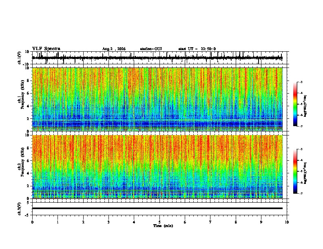Click the "4" kHz tick of ch.1 spectrogram
323x249 pixels.
pyautogui.click(x=28, y=106)
